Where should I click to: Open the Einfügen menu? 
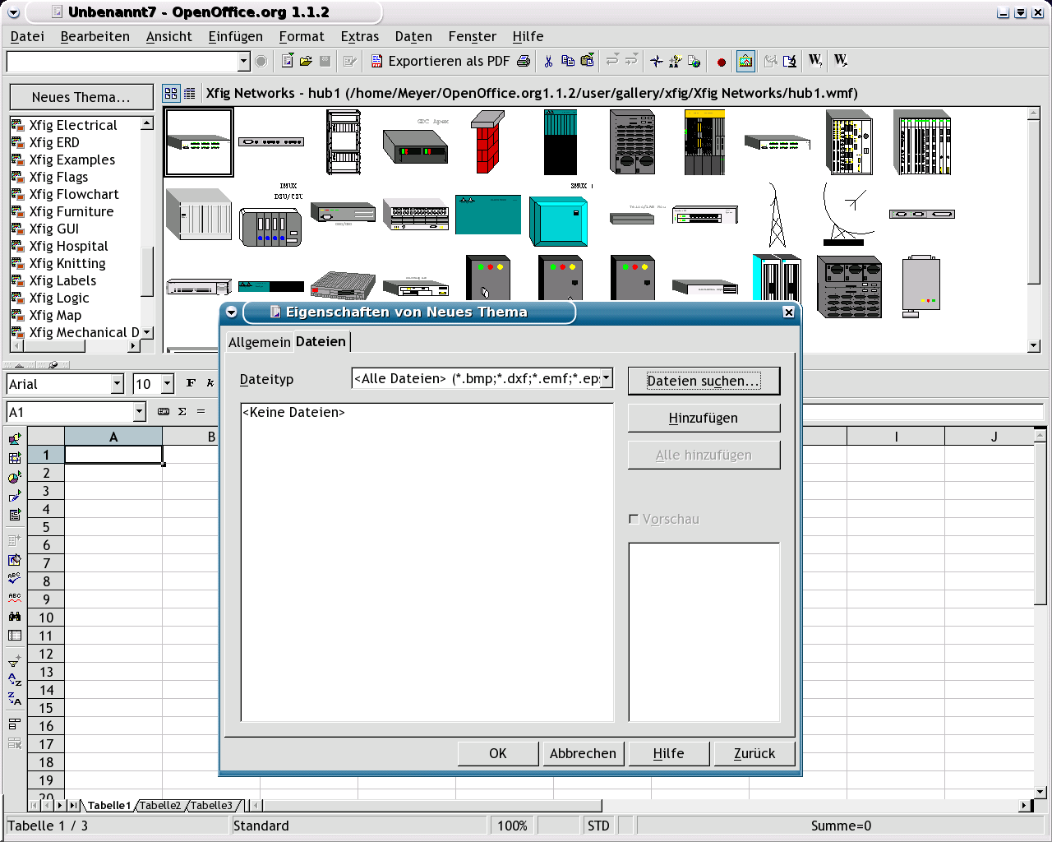235,36
